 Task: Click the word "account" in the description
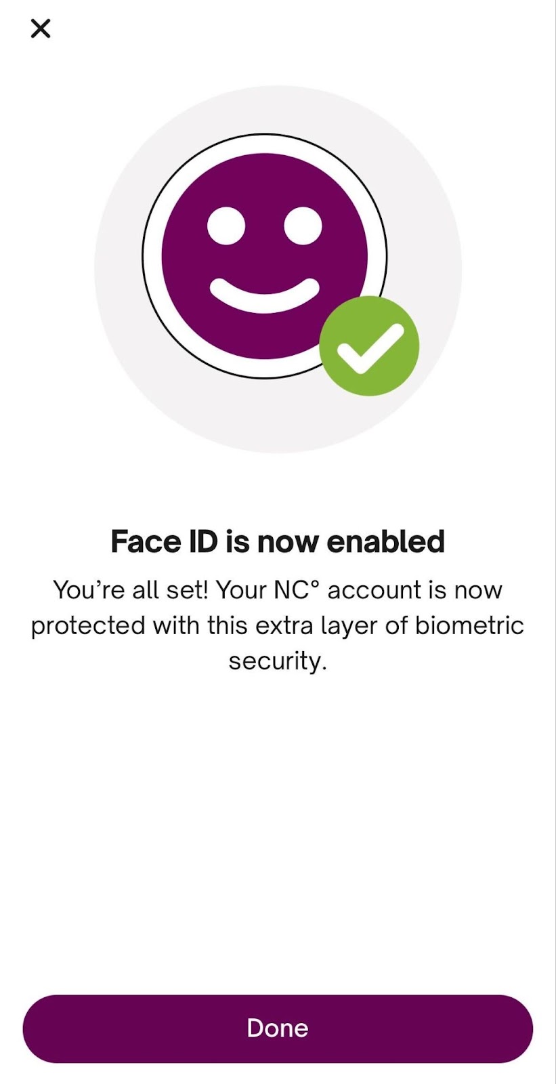374,590
